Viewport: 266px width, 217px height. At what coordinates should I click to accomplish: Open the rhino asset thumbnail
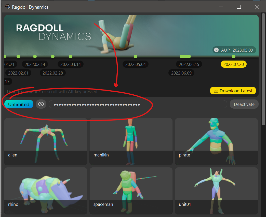tap(46, 191)
